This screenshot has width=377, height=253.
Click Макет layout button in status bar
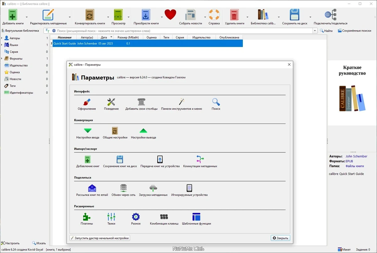coord(344,250)
